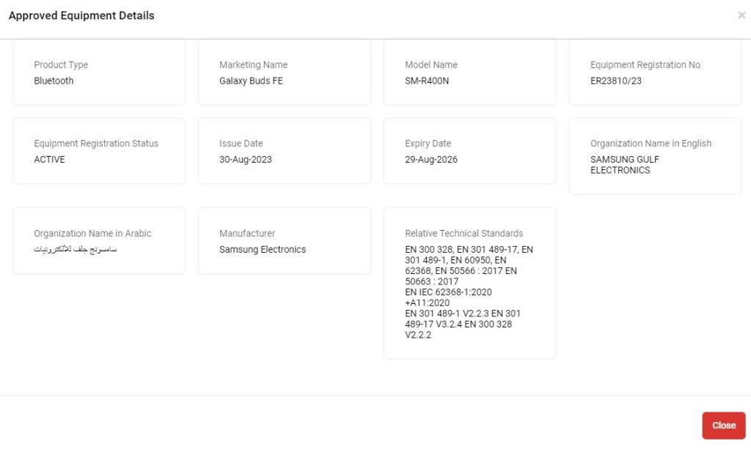The height and width of the screenshot is (452, 751).
Task: Click the 'Expiry Date' label
Action: pyautogui.click(x=428, y=144)
